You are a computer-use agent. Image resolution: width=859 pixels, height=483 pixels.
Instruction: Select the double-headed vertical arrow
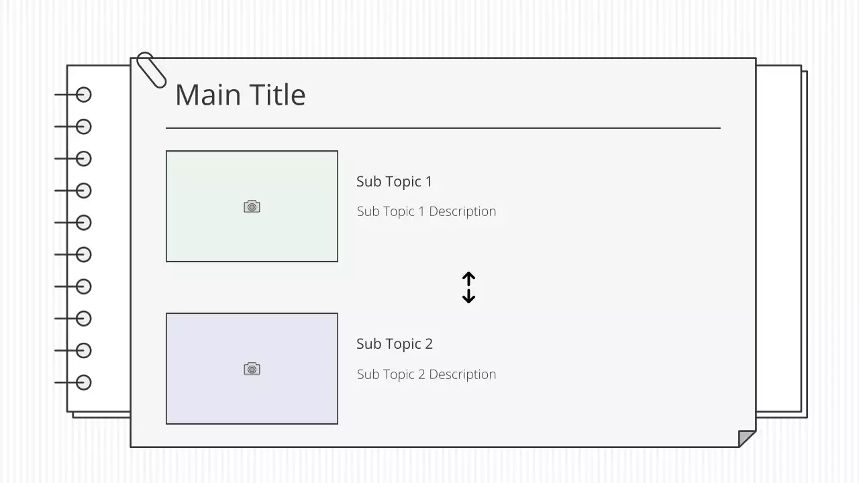[x=468, y=287]
